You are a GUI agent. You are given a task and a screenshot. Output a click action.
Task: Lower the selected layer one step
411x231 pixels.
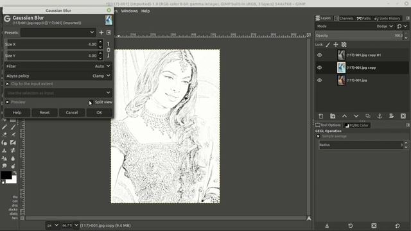click(356, 116)
